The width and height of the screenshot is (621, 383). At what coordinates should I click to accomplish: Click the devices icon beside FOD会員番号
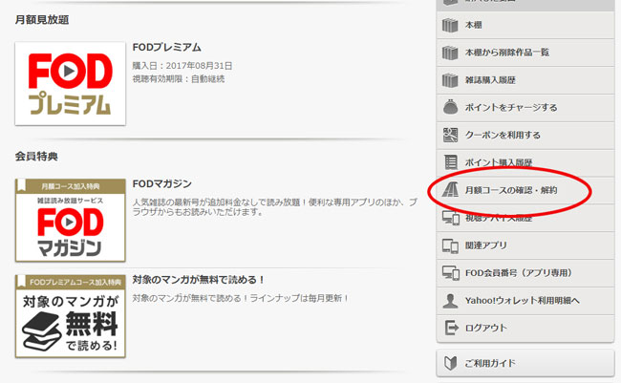(x=451, y=273)
